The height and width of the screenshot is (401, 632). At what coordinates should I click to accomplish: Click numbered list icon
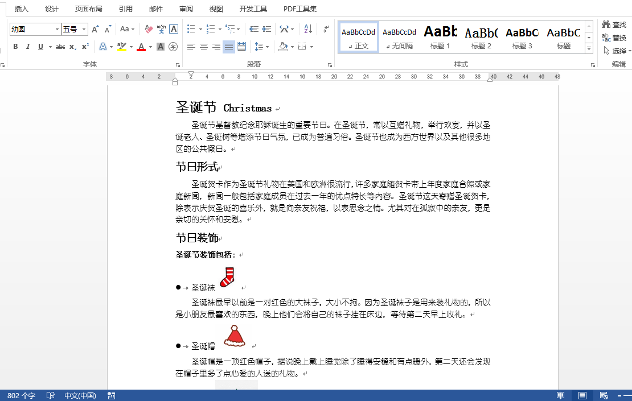click(x=211, y=29)
